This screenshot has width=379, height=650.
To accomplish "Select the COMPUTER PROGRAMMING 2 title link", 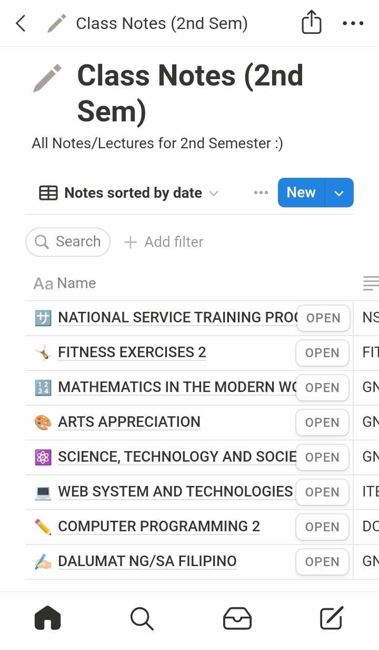I will pyautogui.click(x=158, y=527).
